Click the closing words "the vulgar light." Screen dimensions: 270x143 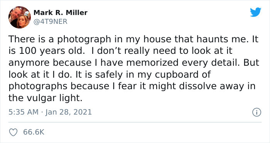coord(46,98)
